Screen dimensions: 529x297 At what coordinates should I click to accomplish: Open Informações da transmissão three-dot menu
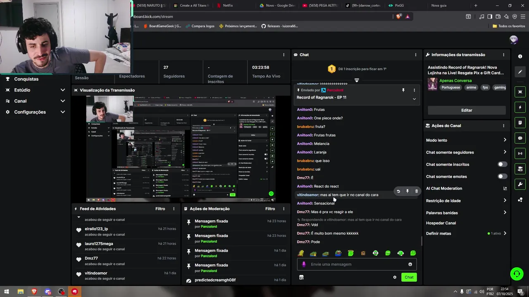(503, 55)
